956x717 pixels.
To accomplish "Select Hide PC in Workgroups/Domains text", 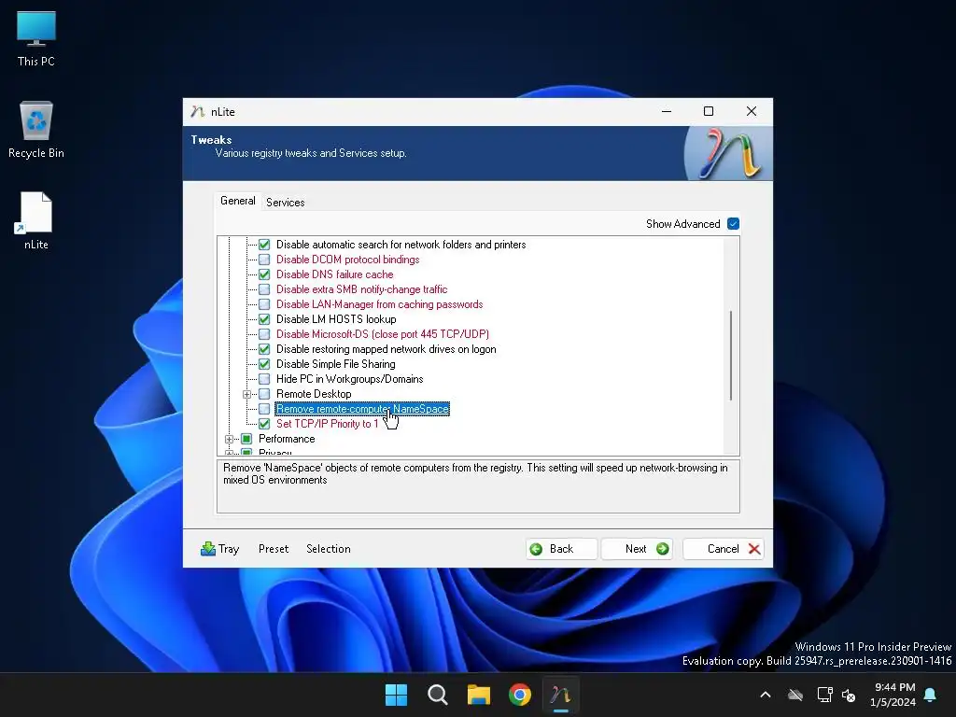I will coord(349,379).
